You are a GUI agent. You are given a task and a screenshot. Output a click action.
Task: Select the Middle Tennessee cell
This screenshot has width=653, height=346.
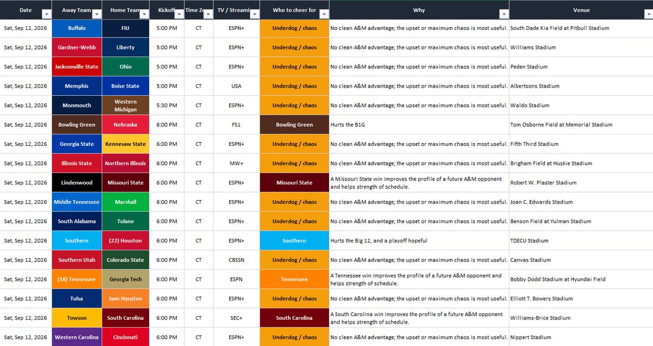tap(77, 202)
